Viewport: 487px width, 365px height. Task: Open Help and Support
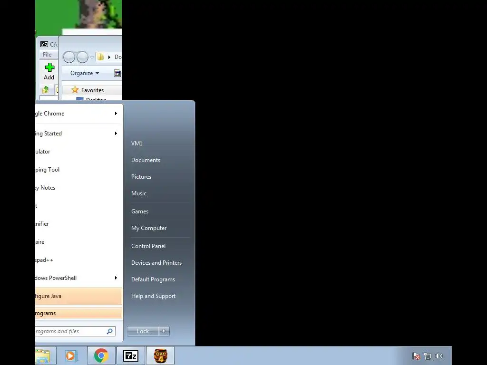[154, 296]
